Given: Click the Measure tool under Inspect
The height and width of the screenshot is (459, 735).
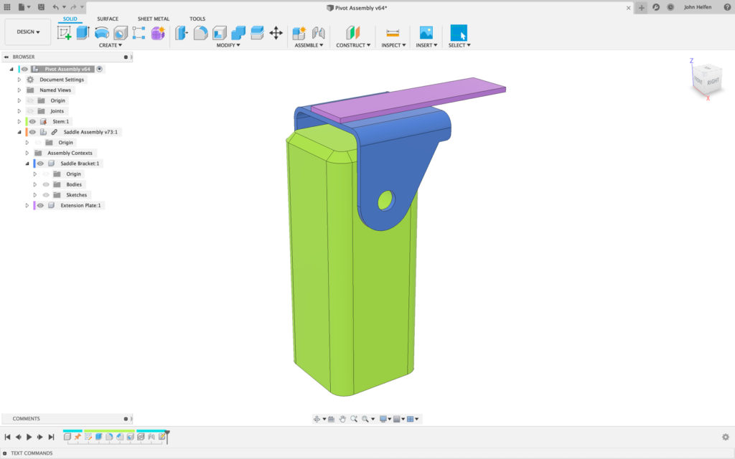Looking at the screenshot, I should [x=393, y=32].
